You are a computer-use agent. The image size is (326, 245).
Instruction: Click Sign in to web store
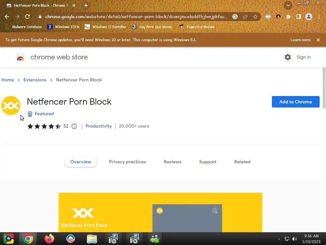tap(303, 57)
